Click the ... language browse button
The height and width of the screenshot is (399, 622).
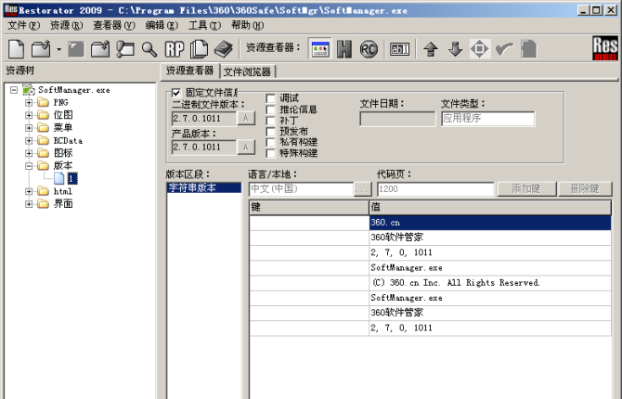pyautogui.click(x=362, y=189)
